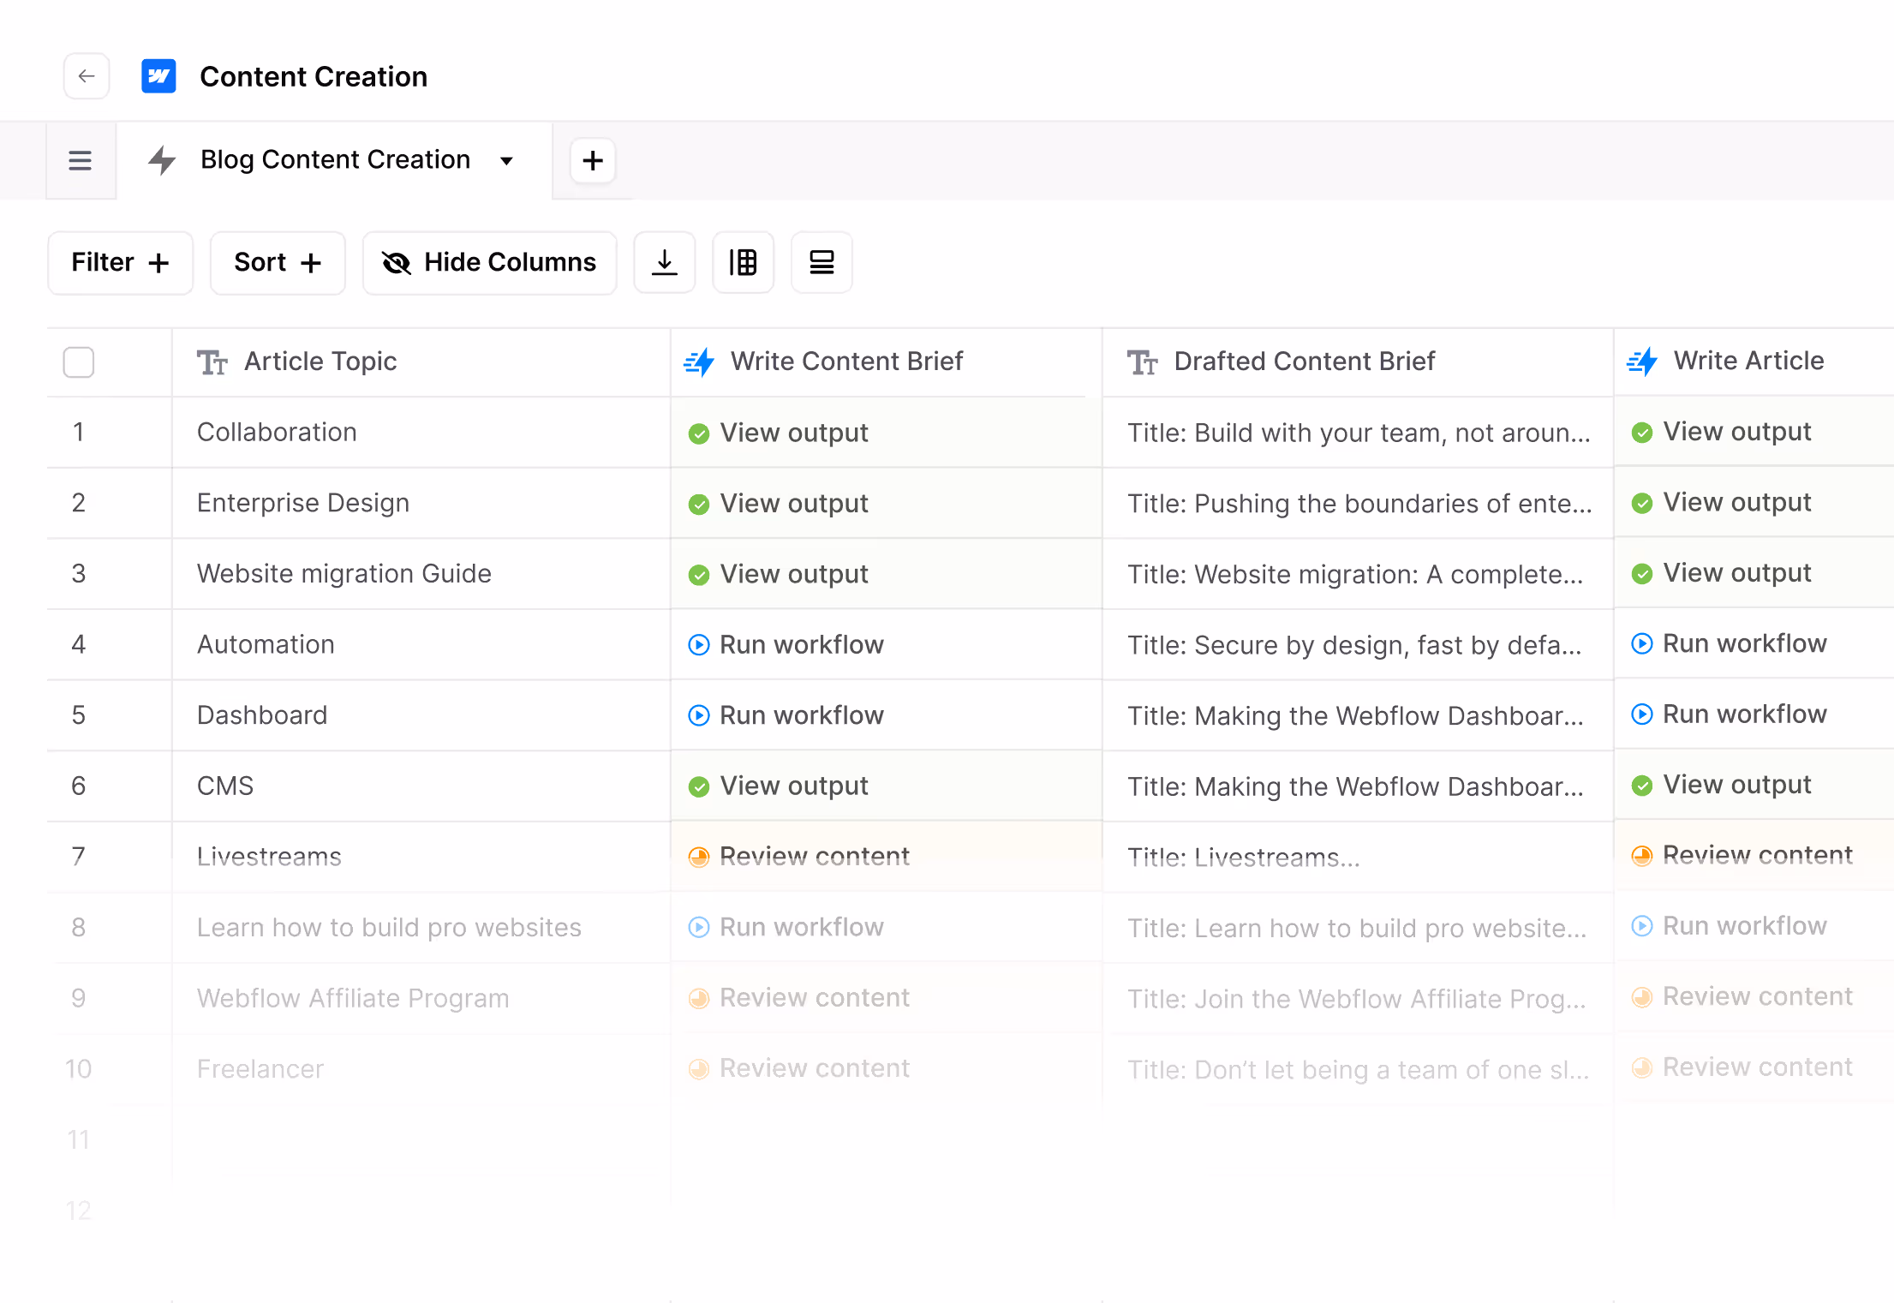Screen dimensions: 1894x1303
Task: Click Run workflow in Write Article for Dashboard
Action: point(1743,714)
